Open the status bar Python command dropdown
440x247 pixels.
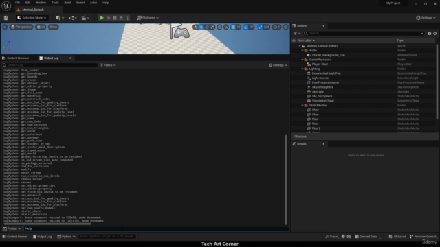(66, 237)
